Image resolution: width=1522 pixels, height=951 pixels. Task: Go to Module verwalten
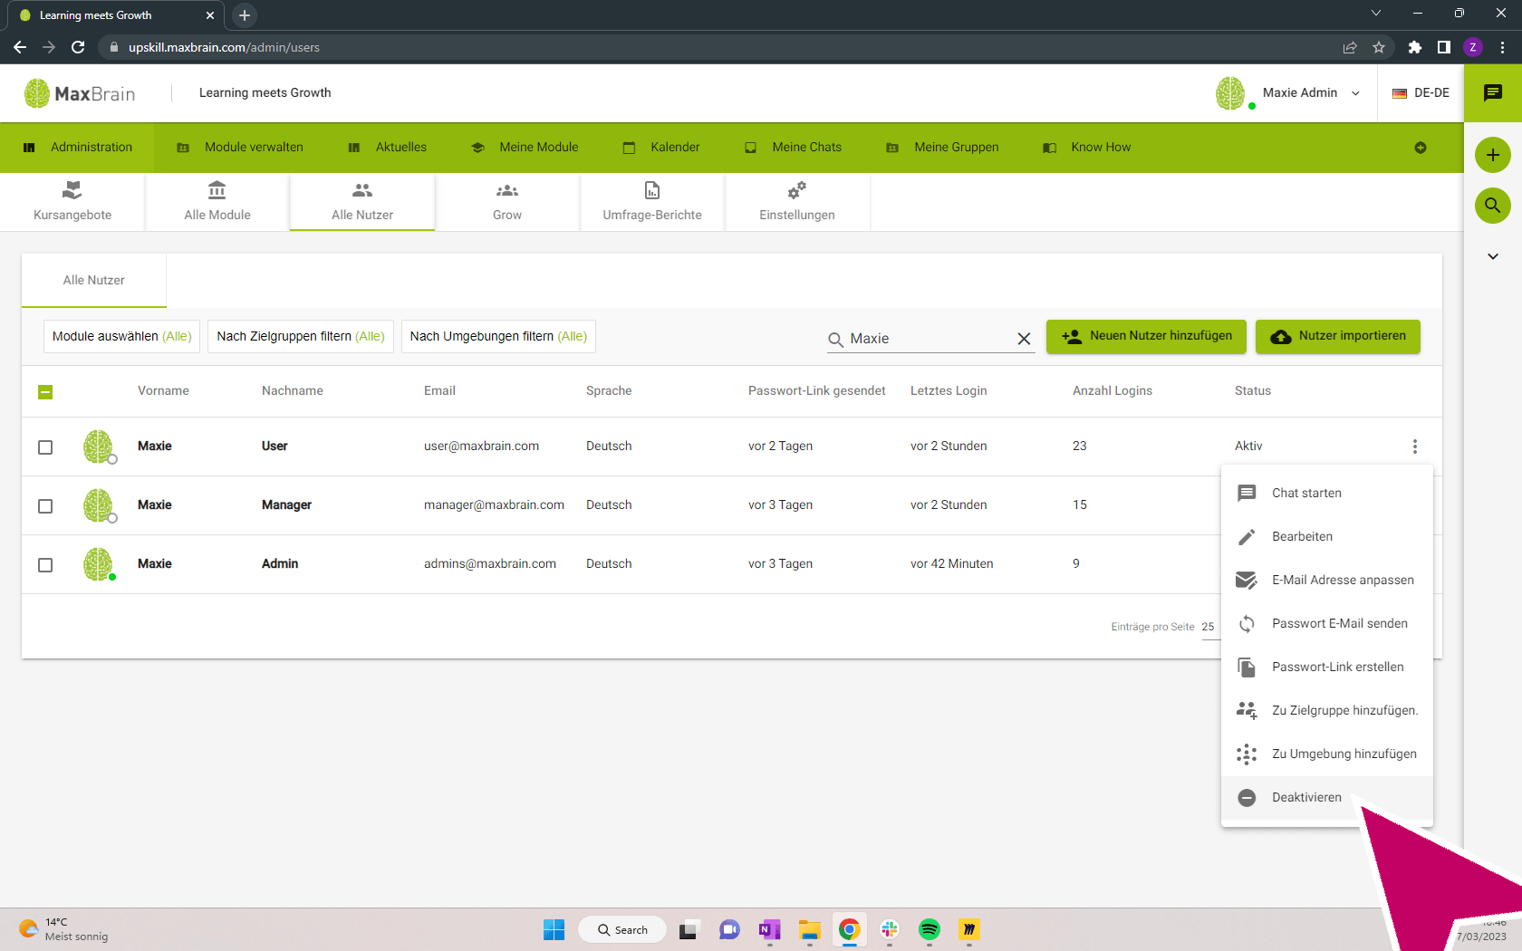[x=240, y=148]
